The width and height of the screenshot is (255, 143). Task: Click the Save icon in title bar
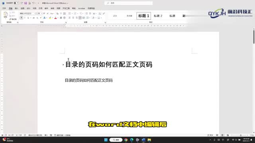click(x=25, y=3)
